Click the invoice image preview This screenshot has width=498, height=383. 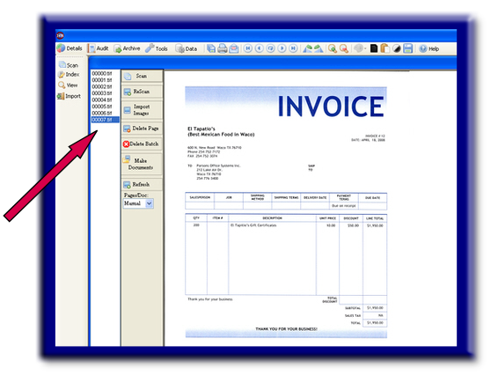(x=286, y=212)
